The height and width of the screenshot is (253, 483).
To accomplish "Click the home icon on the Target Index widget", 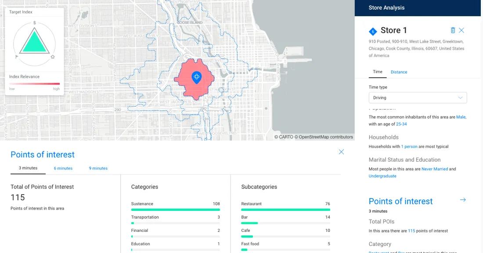I will 53,57.
